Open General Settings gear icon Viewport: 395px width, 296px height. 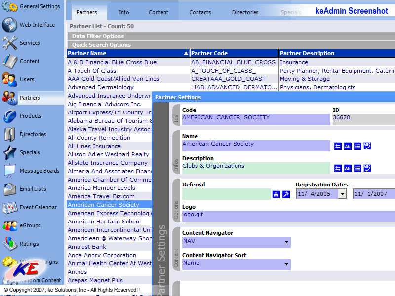pos(9,6)
